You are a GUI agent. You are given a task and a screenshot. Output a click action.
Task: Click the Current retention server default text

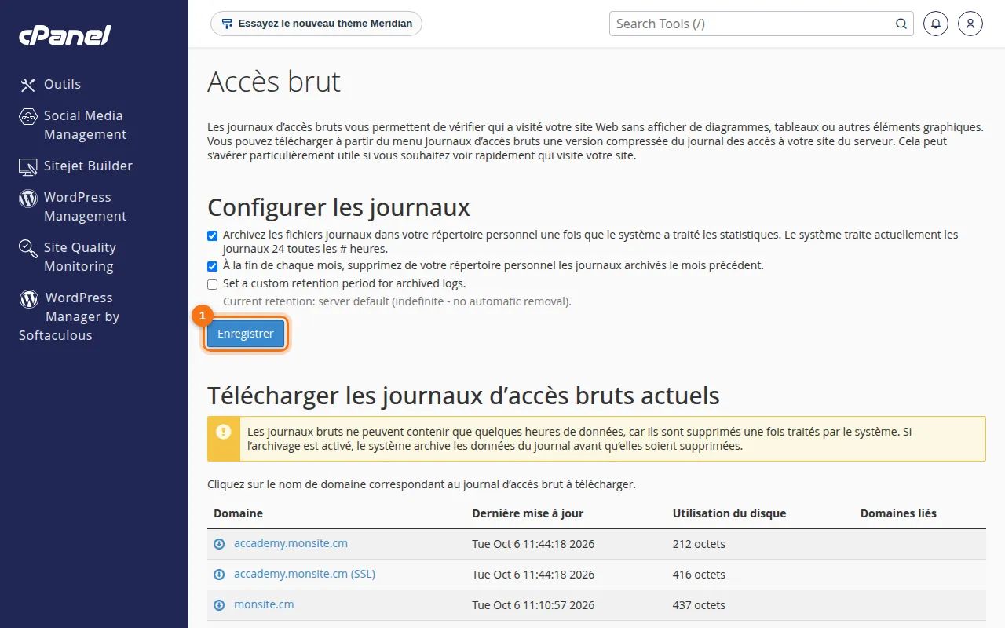(397, 301)
